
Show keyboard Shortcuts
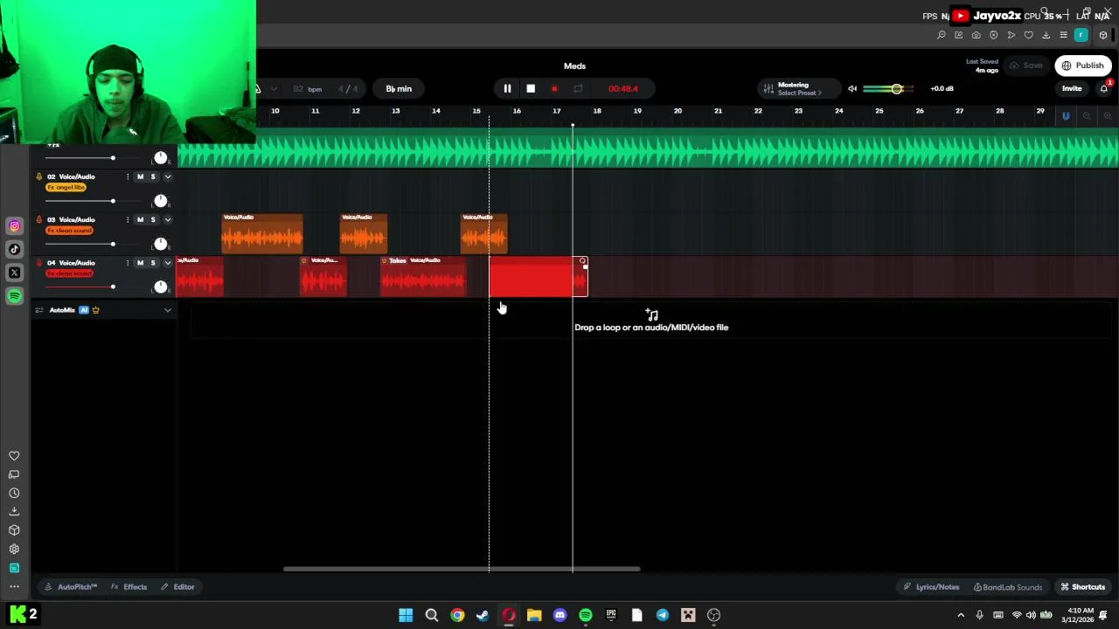1083,587
